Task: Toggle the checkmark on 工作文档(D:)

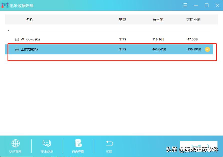Action: pos(207,49)
